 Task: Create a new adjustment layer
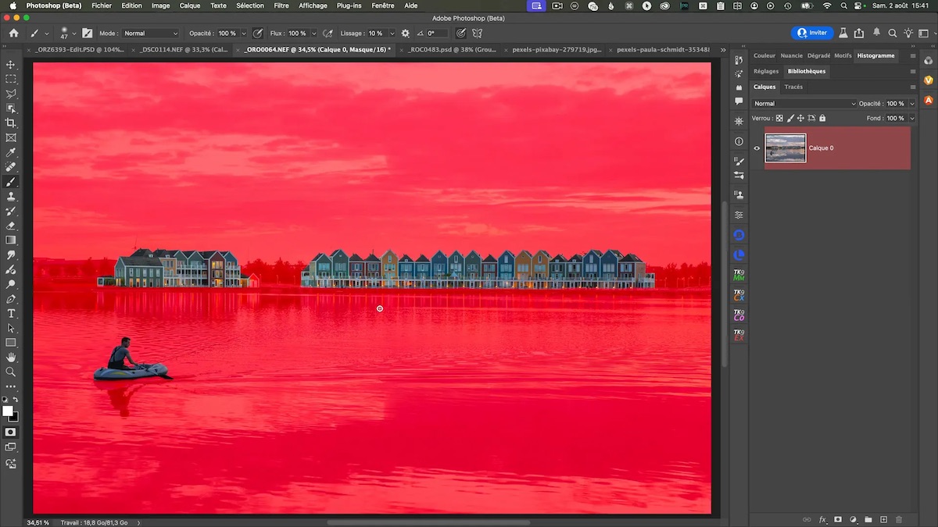[853, 519]
